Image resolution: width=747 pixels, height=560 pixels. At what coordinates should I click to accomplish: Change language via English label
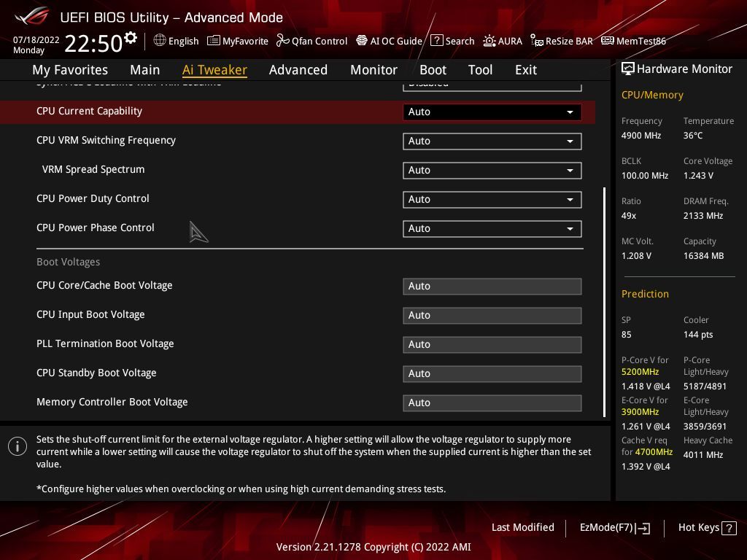click(x=183, y=41)
